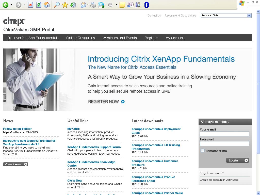This screenshot has height=195, width=260.
Task: Expand the Discover Citrix dropdown
Action: click(249, 15)
